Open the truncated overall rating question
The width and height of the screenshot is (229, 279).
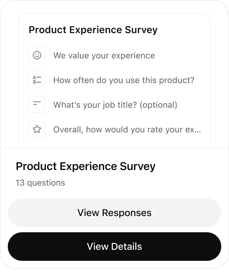(x=127, y=129)
